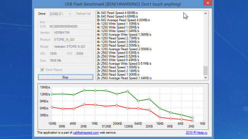Click the 3MB/s axis label
The height and width of the screenshot is (139, 248).
tap(44, 115)
